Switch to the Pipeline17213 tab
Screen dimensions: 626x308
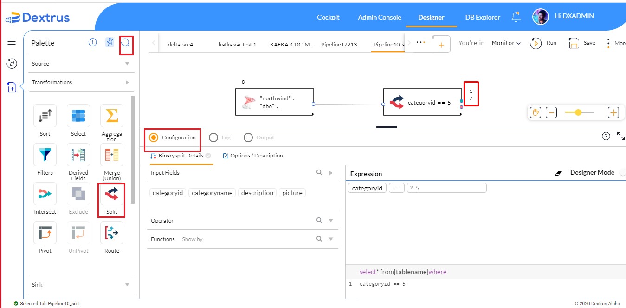pyautogui.click(x=339, y=45)
